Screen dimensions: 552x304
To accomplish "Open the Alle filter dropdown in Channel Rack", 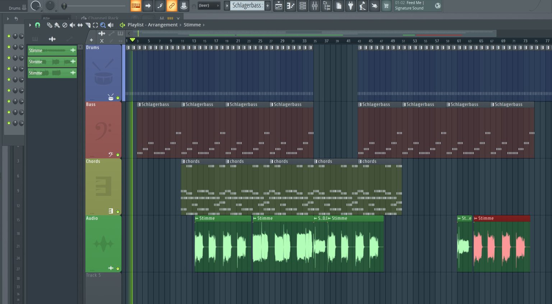I will click(56, 18).
